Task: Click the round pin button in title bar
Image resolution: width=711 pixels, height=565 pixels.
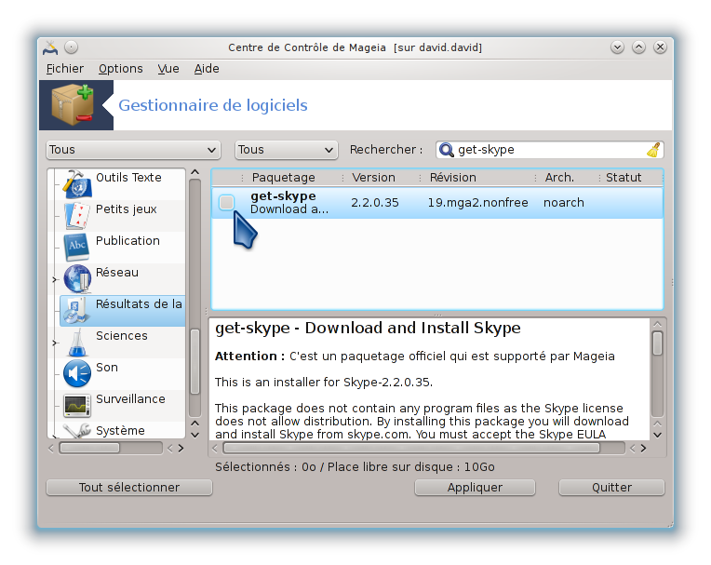Action: (x=71, y=47)
